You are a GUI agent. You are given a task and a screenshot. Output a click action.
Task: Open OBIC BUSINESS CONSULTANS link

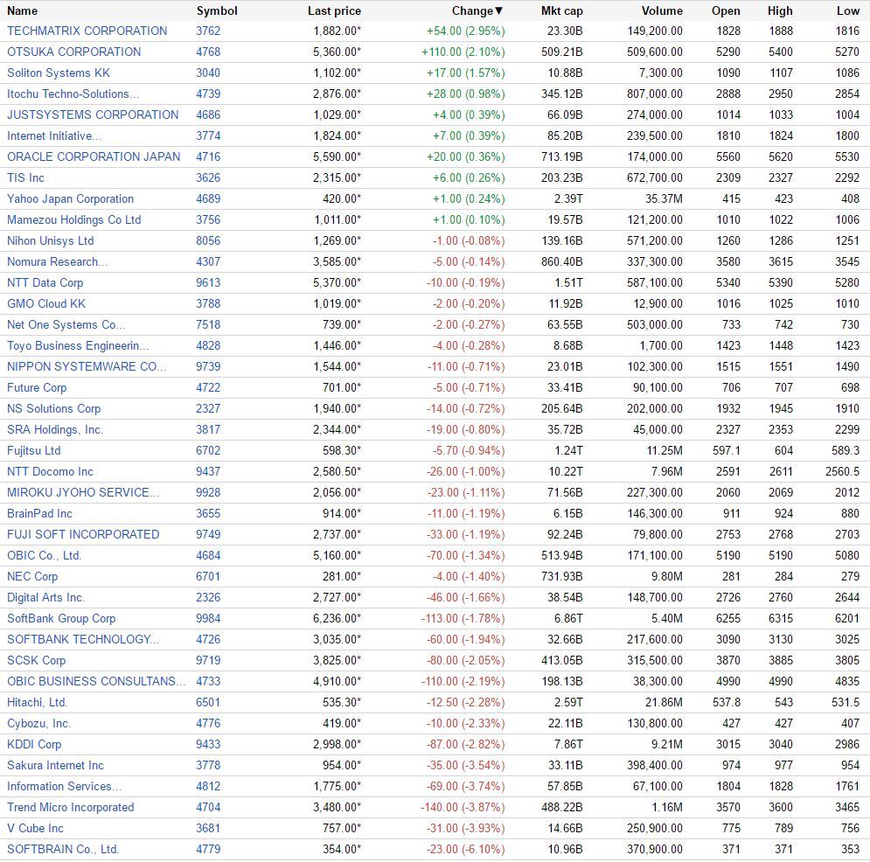(96, 682)
